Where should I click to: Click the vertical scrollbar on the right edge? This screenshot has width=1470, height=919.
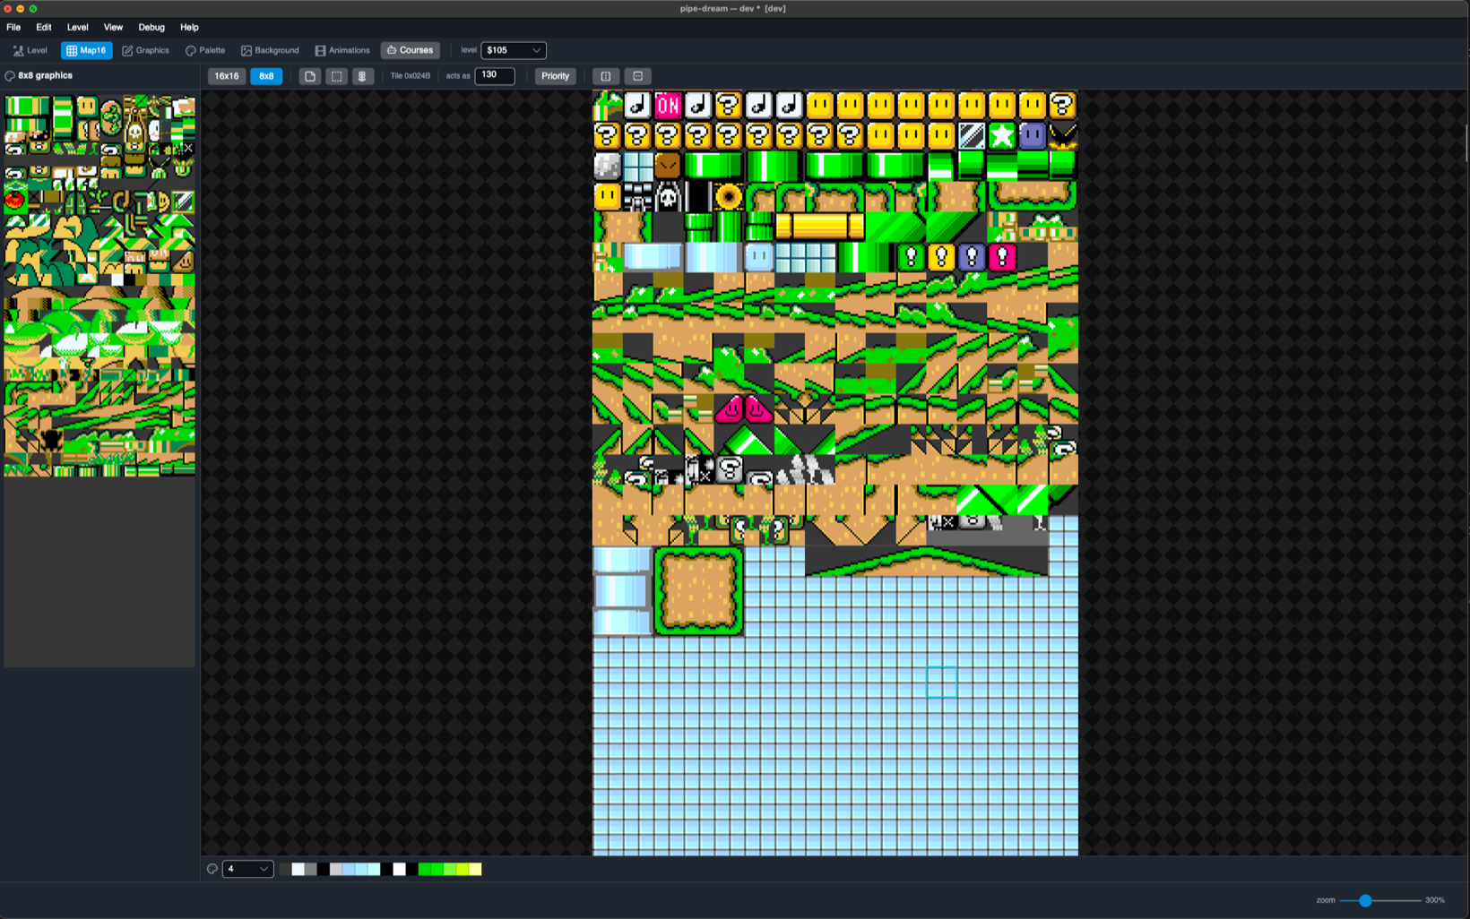1466,143
